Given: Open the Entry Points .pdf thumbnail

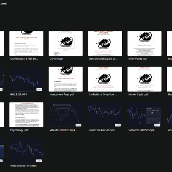Looking at the screenshot, I should tap(144, 43).
